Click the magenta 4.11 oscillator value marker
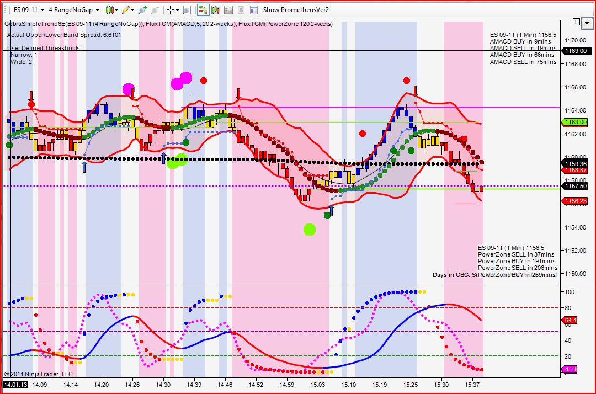Screen dimensions: 596x394 (570, 369)
